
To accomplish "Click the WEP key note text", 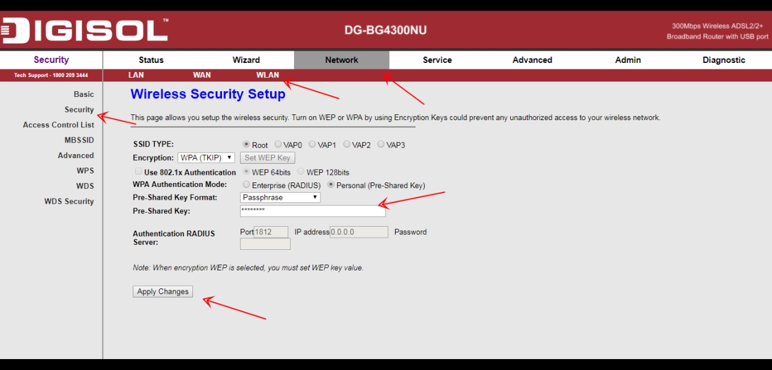I will coord(248,268).
